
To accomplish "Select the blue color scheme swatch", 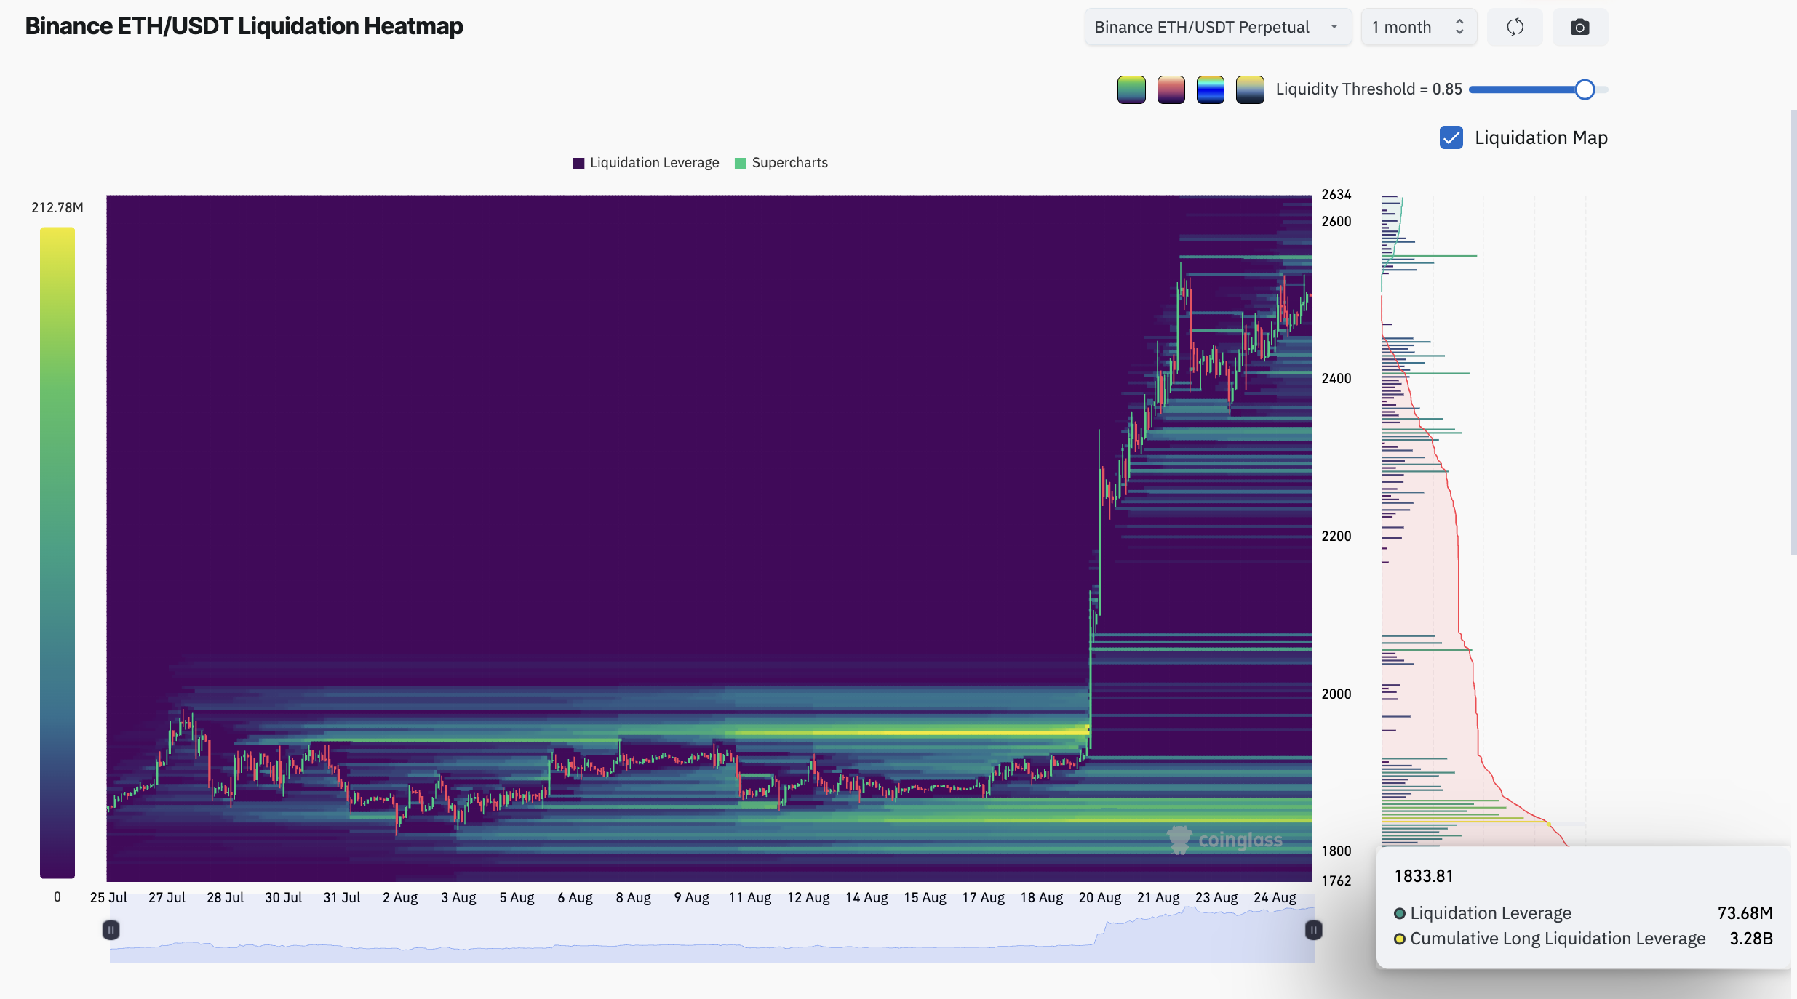I will point(1211,89).
